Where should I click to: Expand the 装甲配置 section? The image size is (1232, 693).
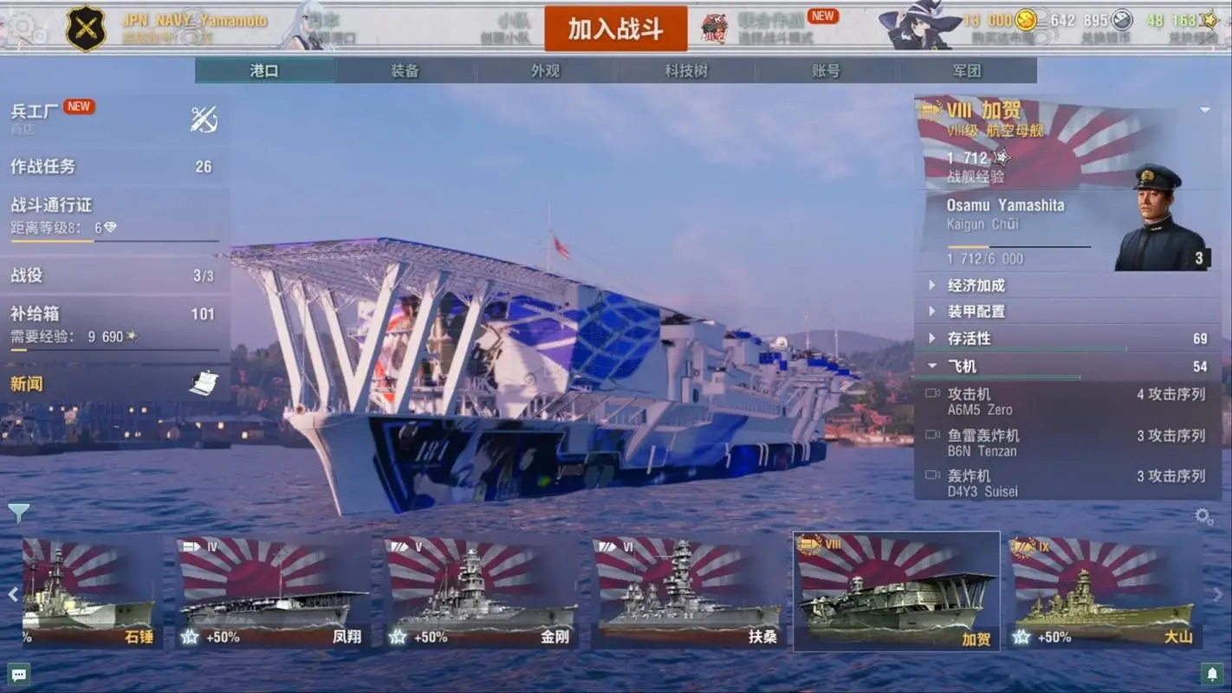point(1067,311)
